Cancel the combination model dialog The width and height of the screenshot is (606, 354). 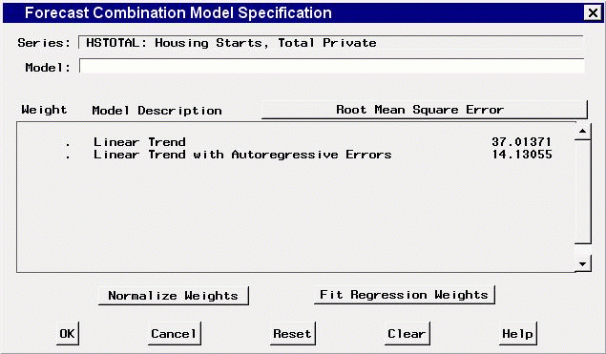(x=174, y=333)
